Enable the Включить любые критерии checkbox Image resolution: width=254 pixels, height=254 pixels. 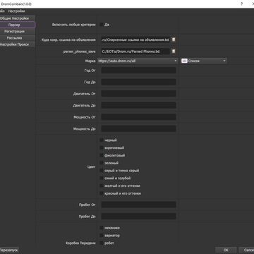click(102, 25)
